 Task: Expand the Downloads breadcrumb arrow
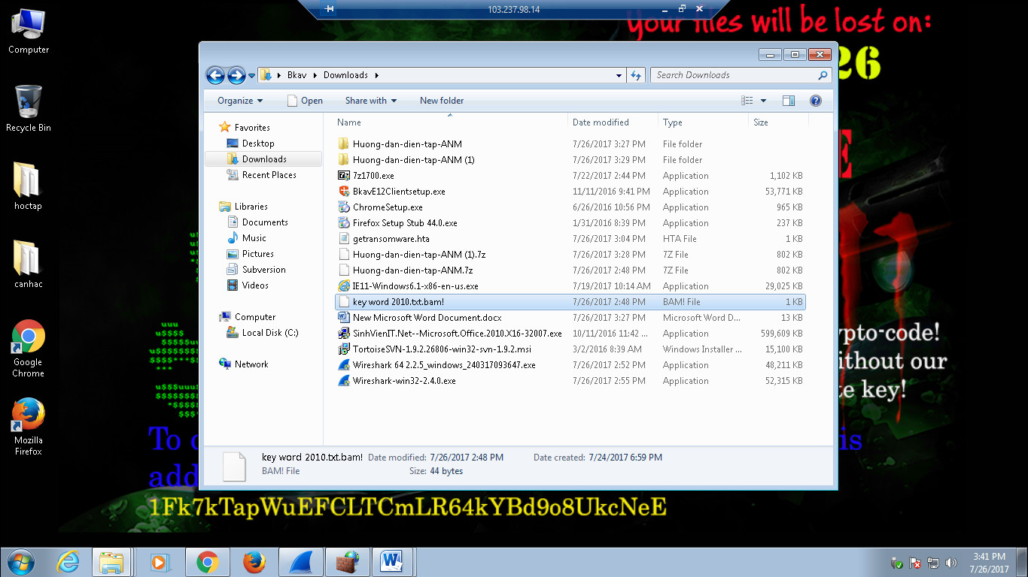[x=376, y=75]
